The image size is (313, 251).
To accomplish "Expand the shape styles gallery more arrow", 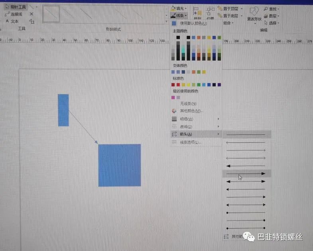I will 167,21.
